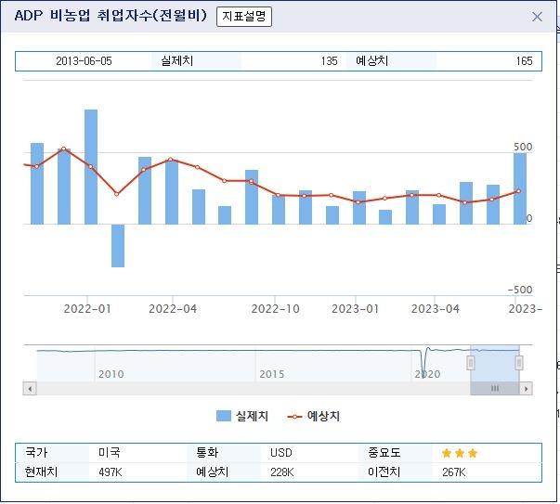
Task: Click the right scroll arrow of range scrollbar
Action: [x=526, y=388]
